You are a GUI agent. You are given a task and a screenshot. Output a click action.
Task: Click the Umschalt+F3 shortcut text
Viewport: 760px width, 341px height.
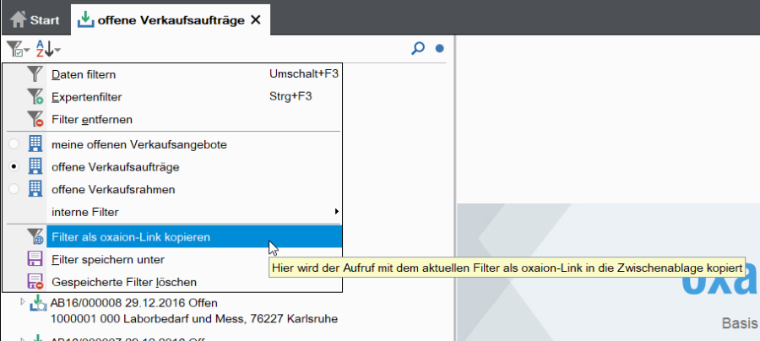(303, 74)
